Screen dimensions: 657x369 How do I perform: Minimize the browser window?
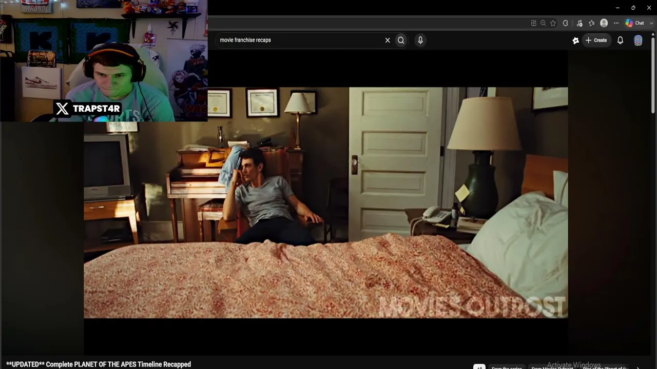click(x=617, y=8)
